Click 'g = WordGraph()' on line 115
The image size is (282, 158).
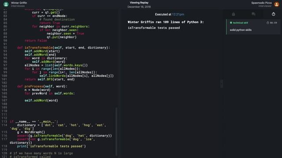[31, 132]
